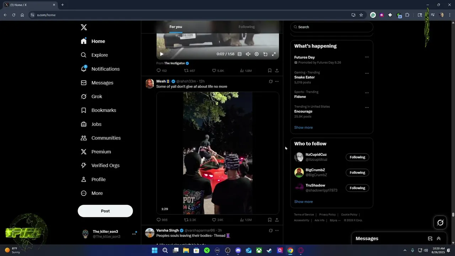Image resolution: width=455 pixels, height=256 pixels.
Task: Open more options on Varsha Singh post
Action: click(x=277, y=230)
